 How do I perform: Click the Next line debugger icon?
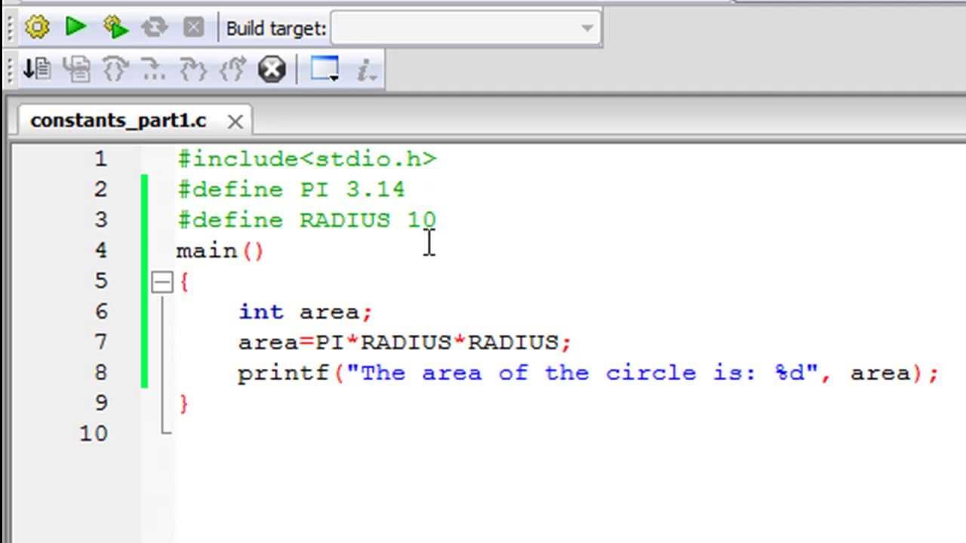[x=115, y=69]
